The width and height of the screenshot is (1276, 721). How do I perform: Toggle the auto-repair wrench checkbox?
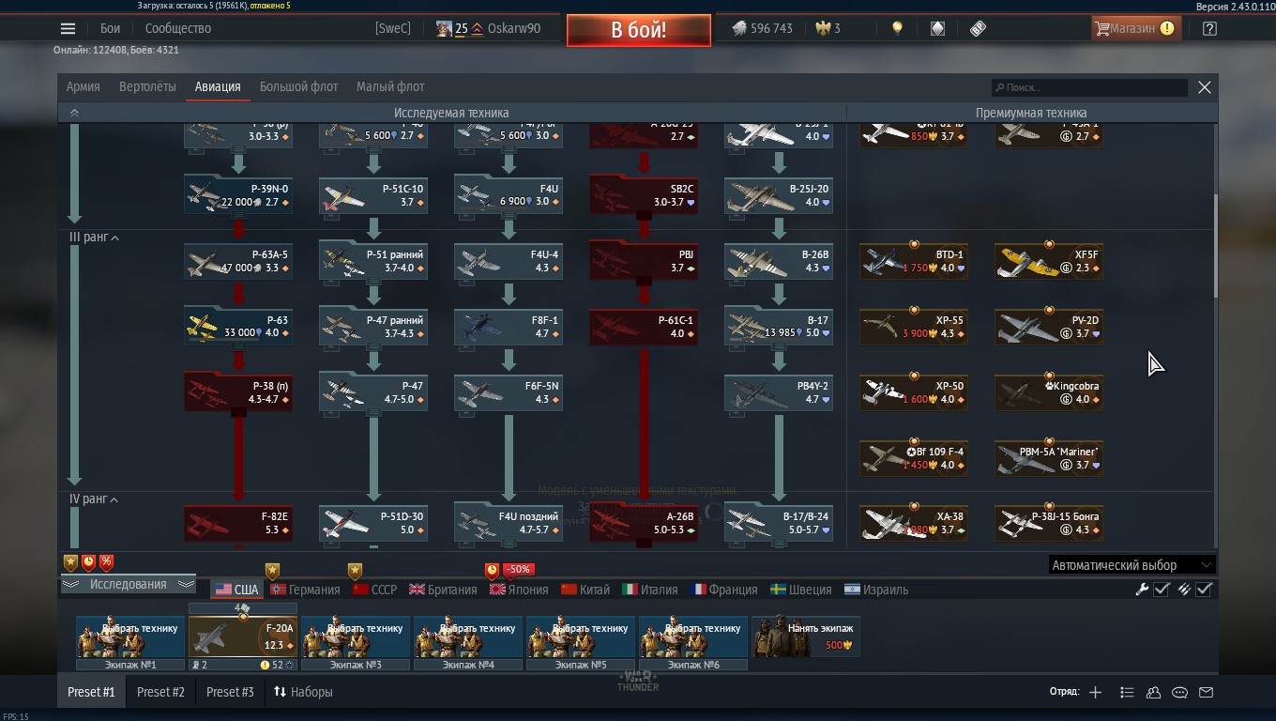click(1162, 590)
